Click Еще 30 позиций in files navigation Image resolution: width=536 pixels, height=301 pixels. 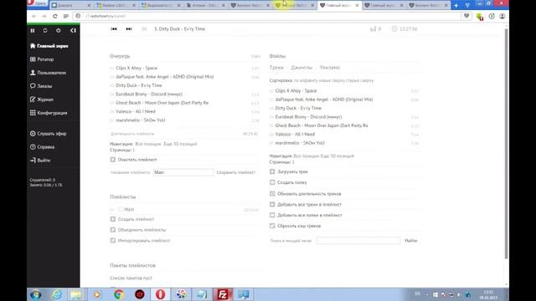[338, 156]
